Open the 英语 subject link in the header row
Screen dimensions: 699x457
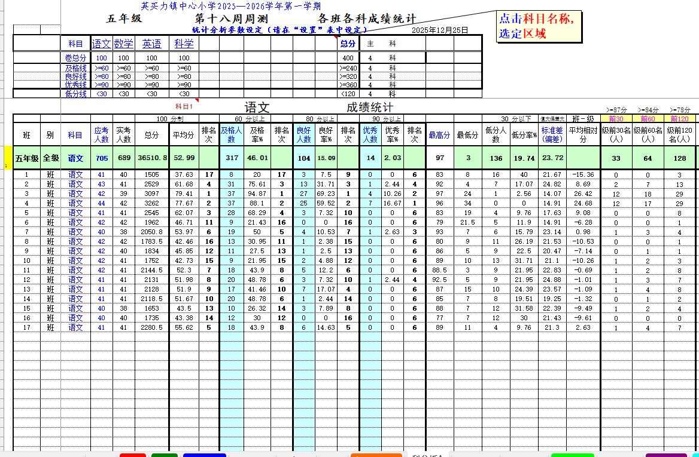(x=151, y=44)
